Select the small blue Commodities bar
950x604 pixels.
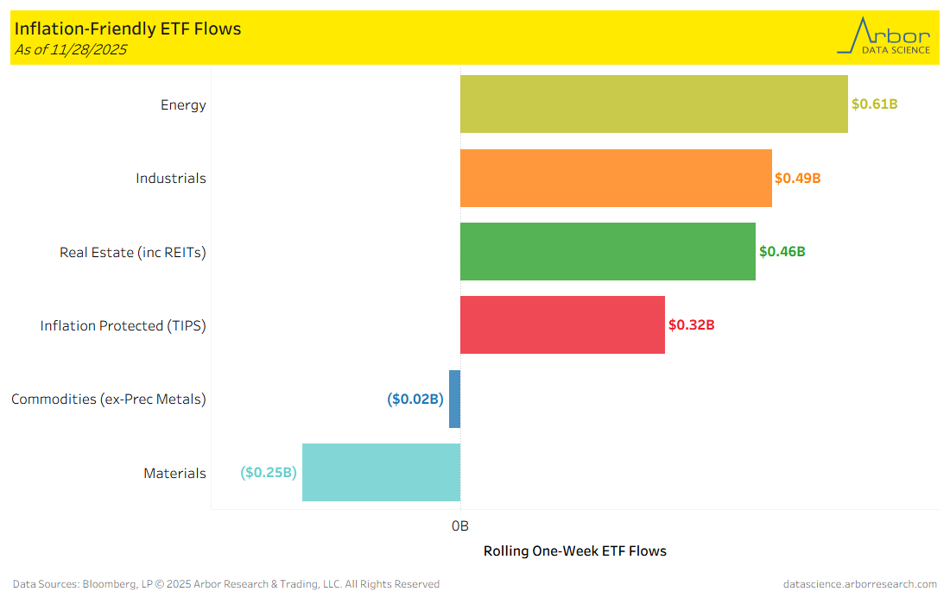[x=455, y=400]
